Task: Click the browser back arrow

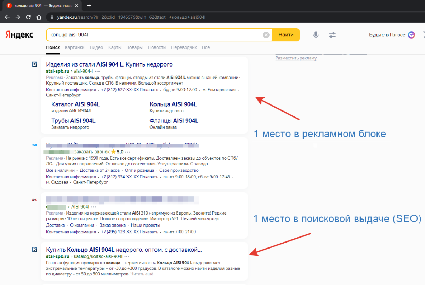Action: pyautogui.click(x=7, y=17)
